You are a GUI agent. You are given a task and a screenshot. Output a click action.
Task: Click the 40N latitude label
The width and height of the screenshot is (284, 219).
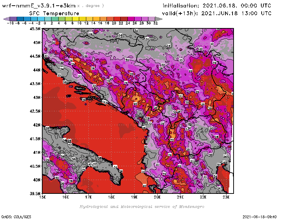pos(37,180)
